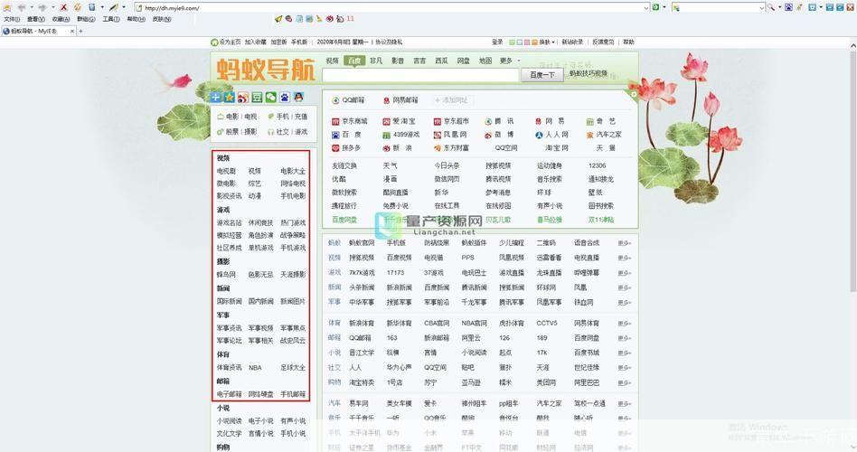857x452 pixels.
Task: Click 反馈意见 feedback link
Action: point(603,42)
